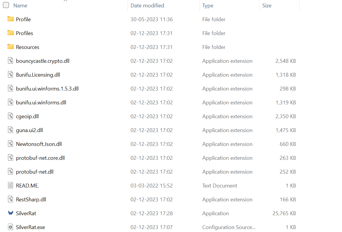
Task: Sort files by the Name column header
Action: coord(20,5)
